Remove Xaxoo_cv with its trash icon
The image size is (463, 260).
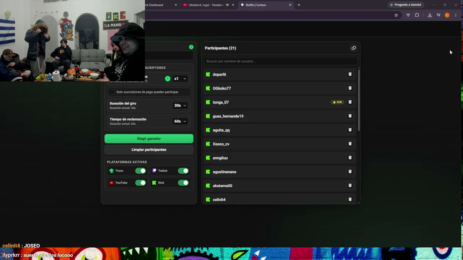click(350, 144)
